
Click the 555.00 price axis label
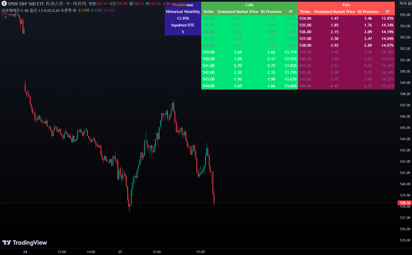pyautogui.click(x=405, y=15)
